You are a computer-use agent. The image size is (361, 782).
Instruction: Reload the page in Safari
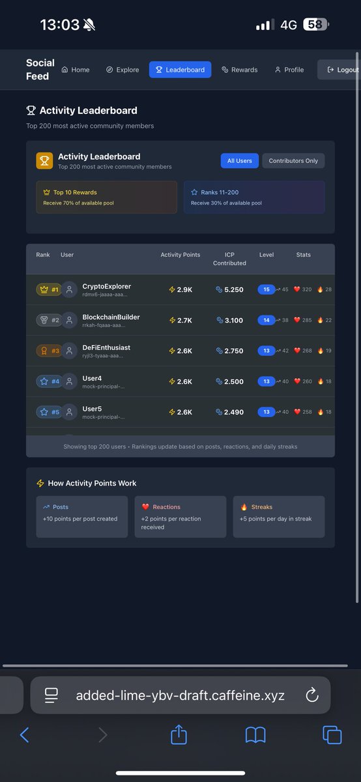pyautogui.click(x=311, y=695)
